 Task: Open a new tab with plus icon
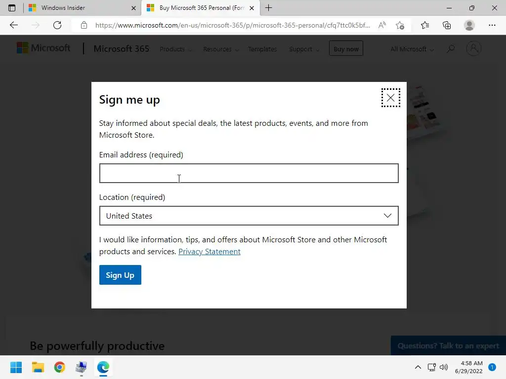click(268, 8)
